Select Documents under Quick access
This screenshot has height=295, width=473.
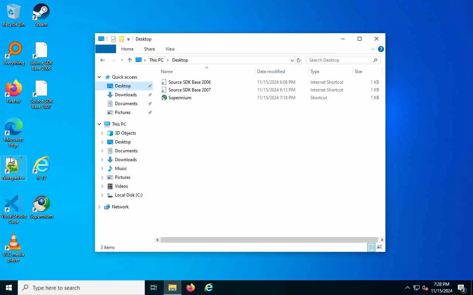coord(126,104)
